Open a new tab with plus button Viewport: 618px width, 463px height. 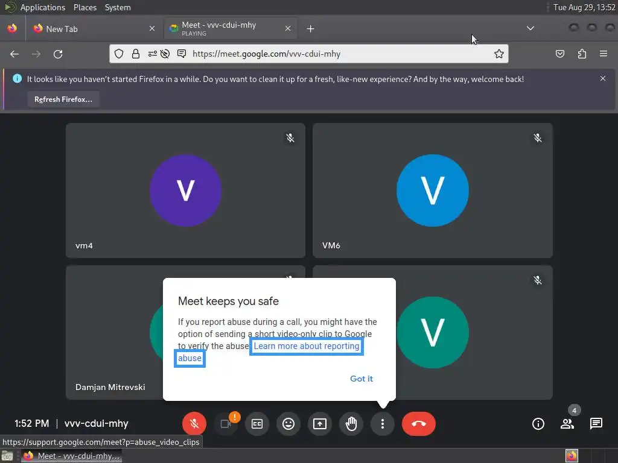click(311, 29)
